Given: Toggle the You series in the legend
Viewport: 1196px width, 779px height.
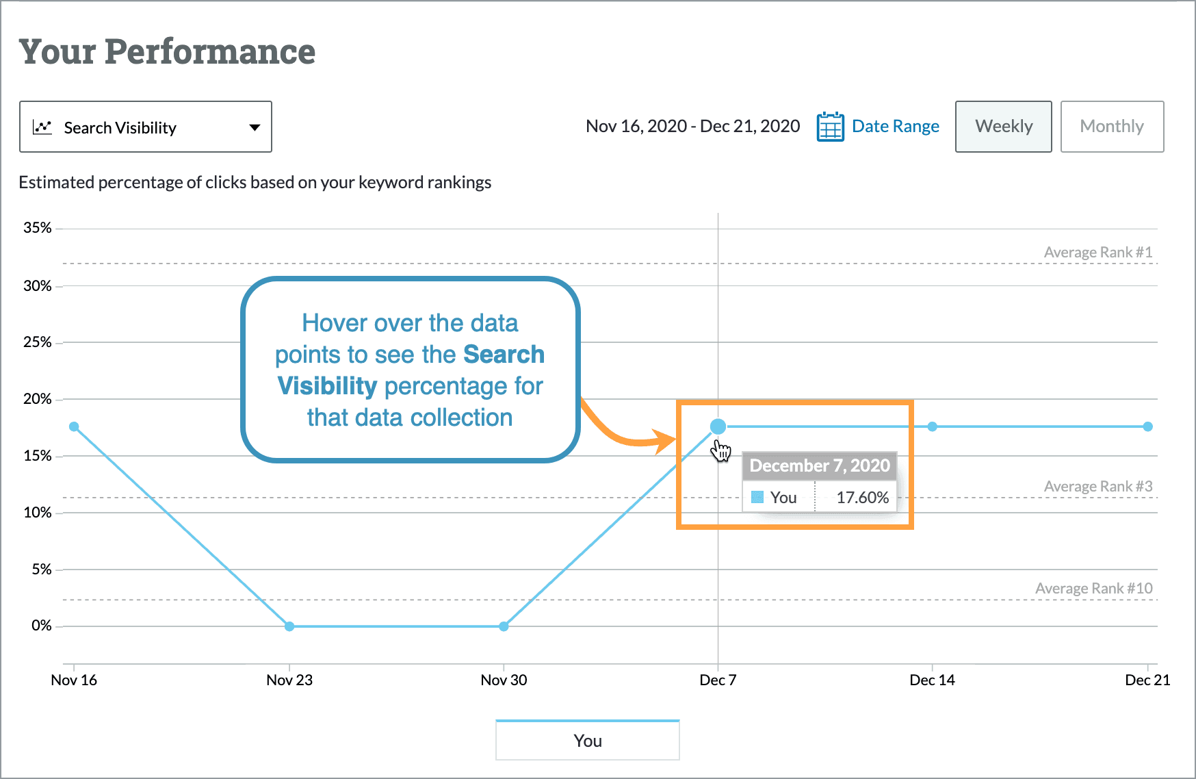Looking at the screenshot, I should [586, 740].
